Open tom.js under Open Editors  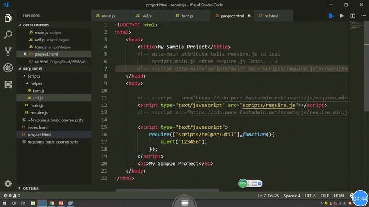click(x=54, y=47)
